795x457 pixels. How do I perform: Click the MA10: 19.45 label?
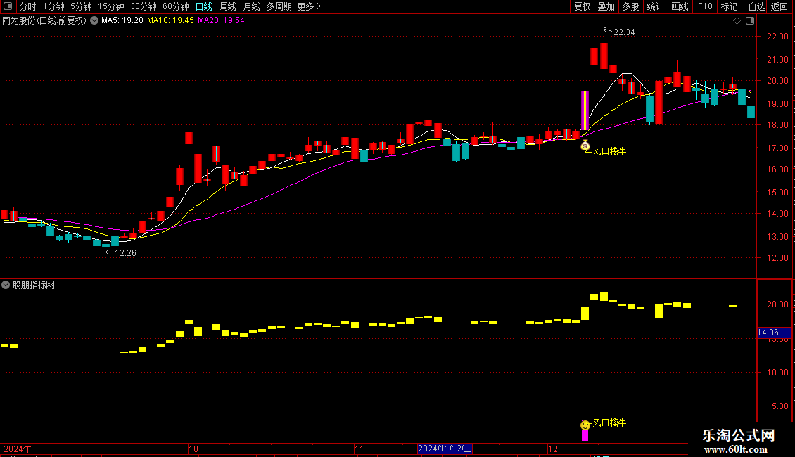[170, 21]
